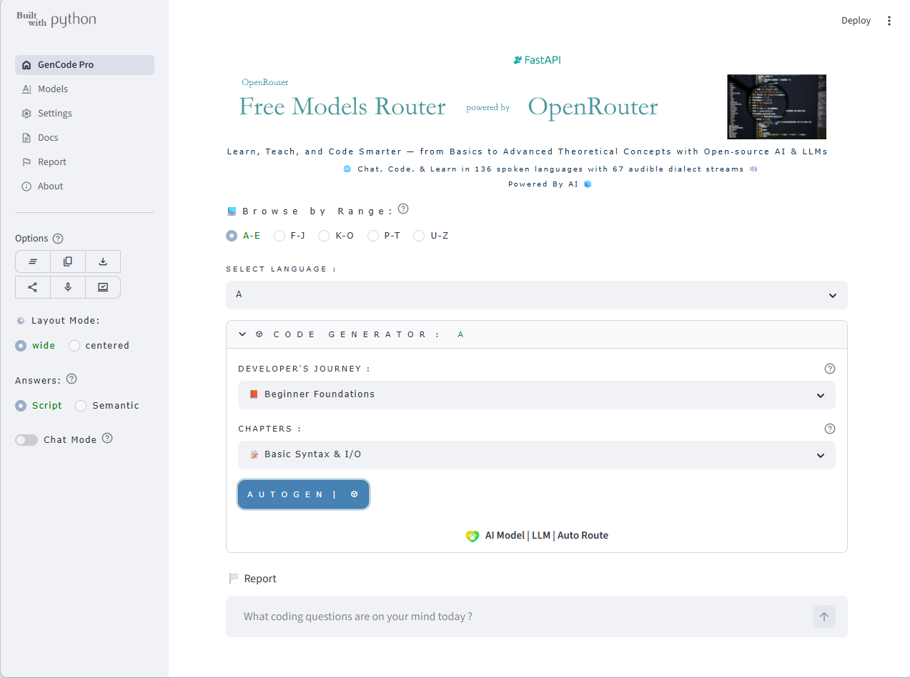Select the A-E language range
This screenshot has width=910, height=678.
click(x=243, y=236)
